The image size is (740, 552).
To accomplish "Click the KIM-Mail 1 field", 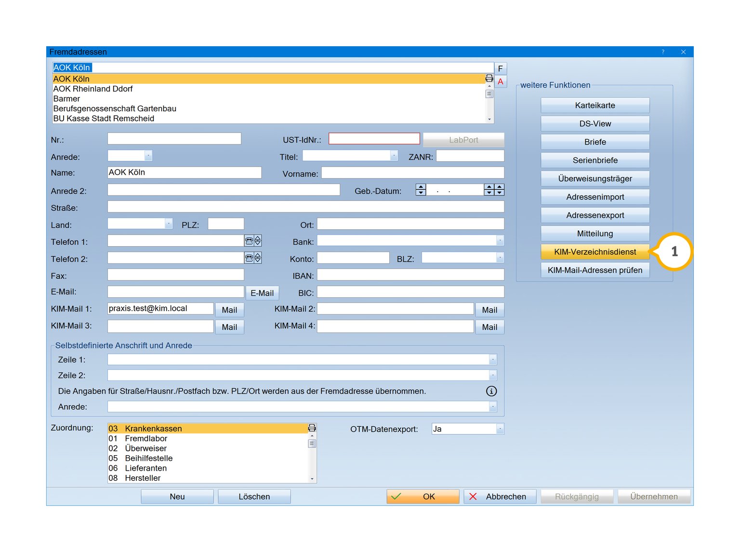I will tap(160, 309).
